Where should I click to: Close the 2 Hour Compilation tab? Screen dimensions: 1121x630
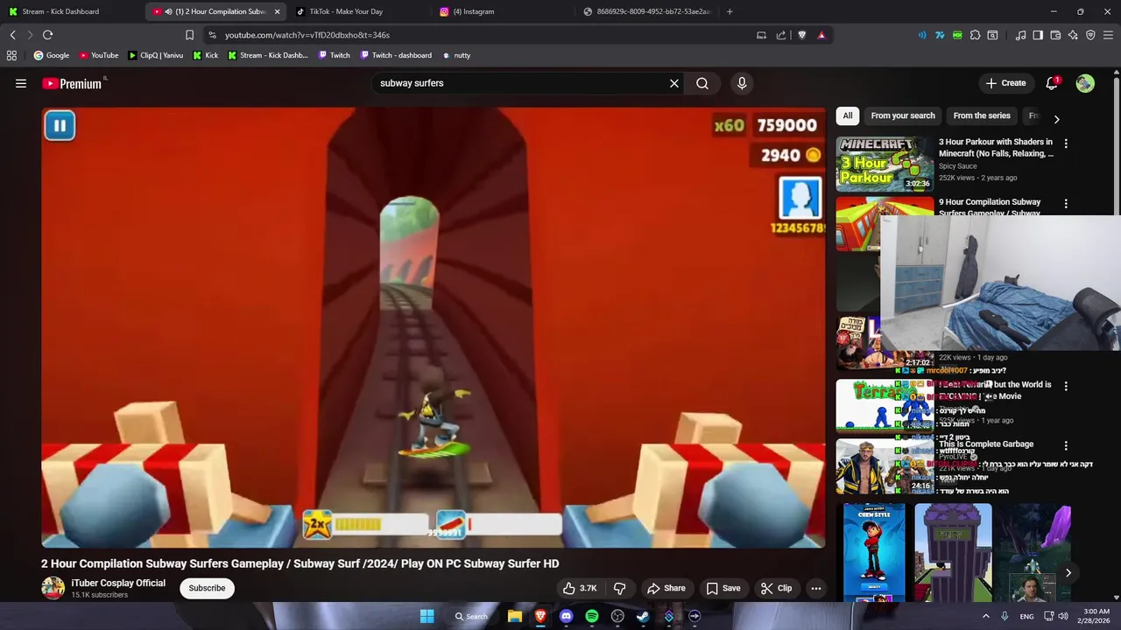pyautogui.click(x=278, y=11)
